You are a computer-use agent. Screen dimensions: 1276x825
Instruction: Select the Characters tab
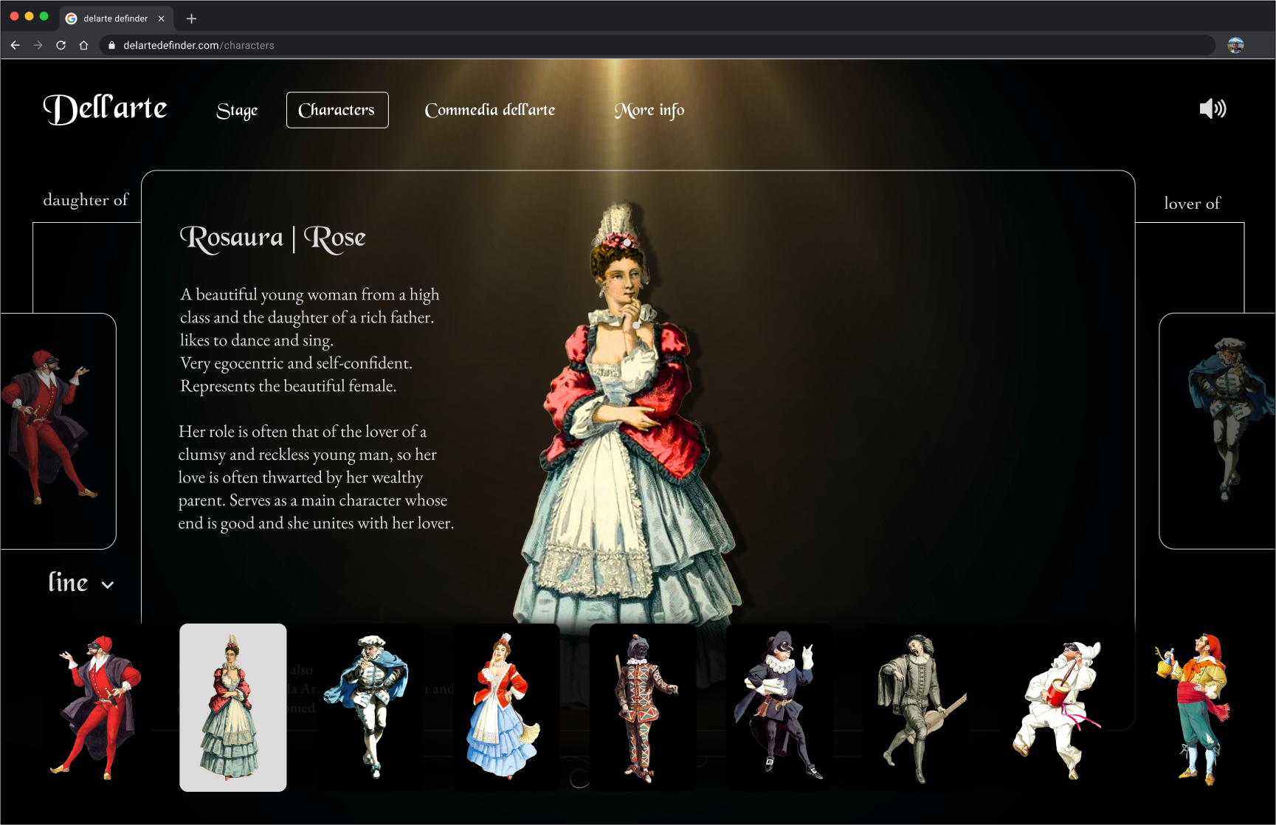[x=337, y=110]
